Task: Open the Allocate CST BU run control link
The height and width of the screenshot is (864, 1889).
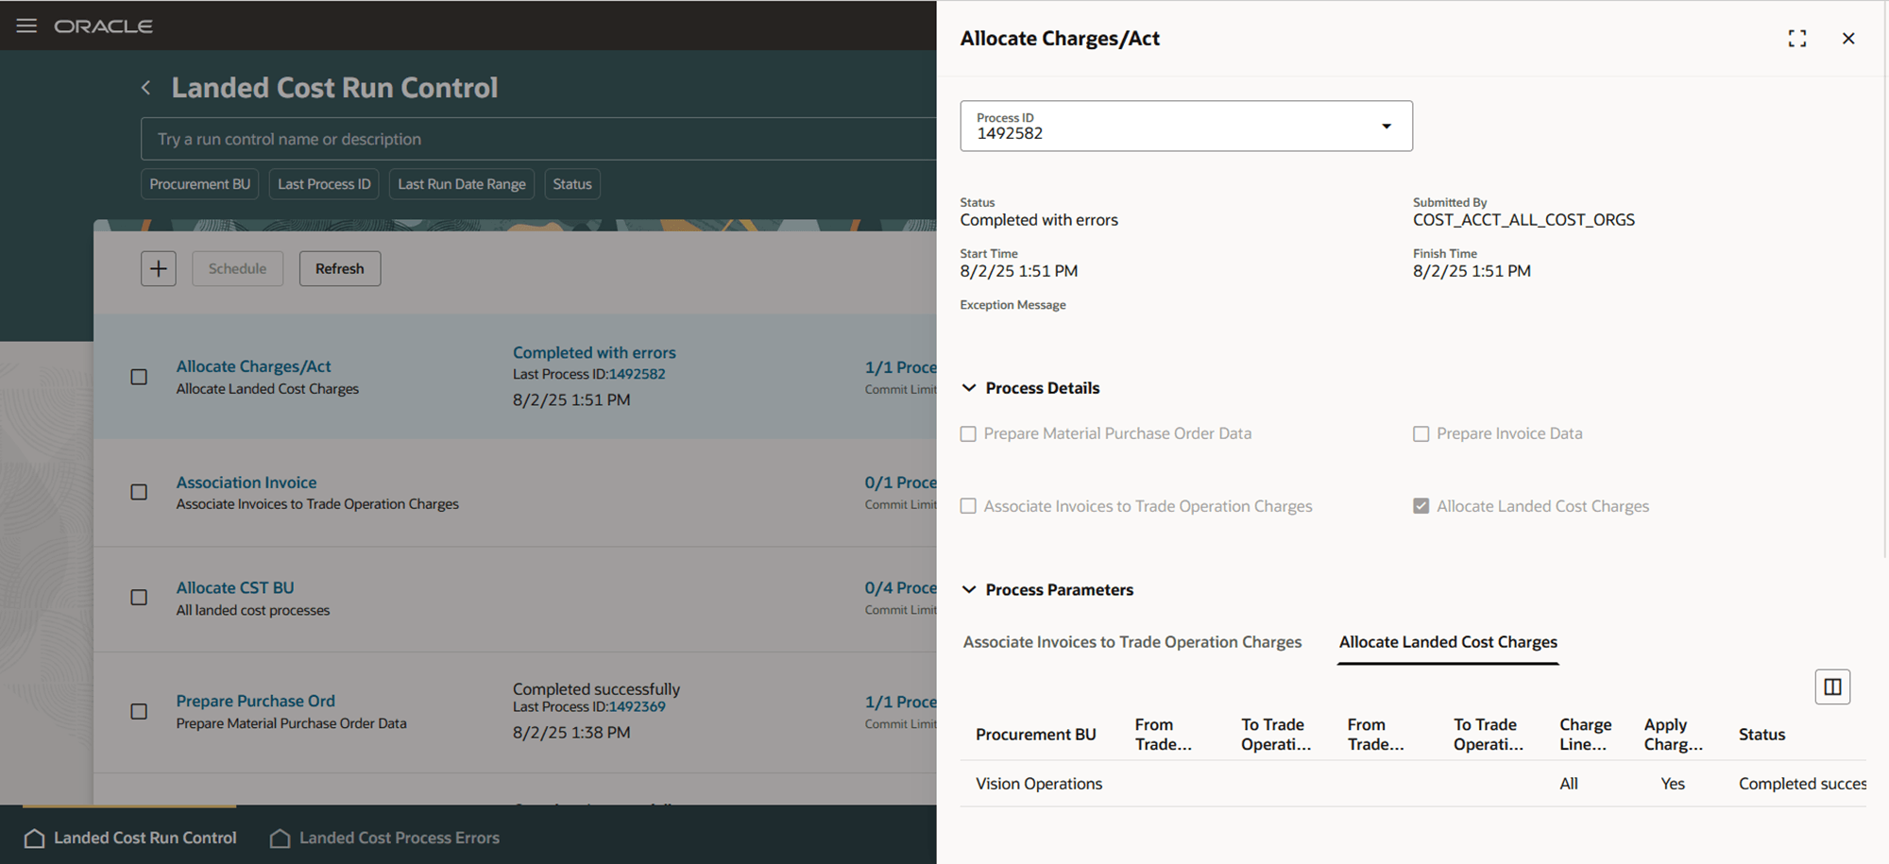Action: coord(235,587)
